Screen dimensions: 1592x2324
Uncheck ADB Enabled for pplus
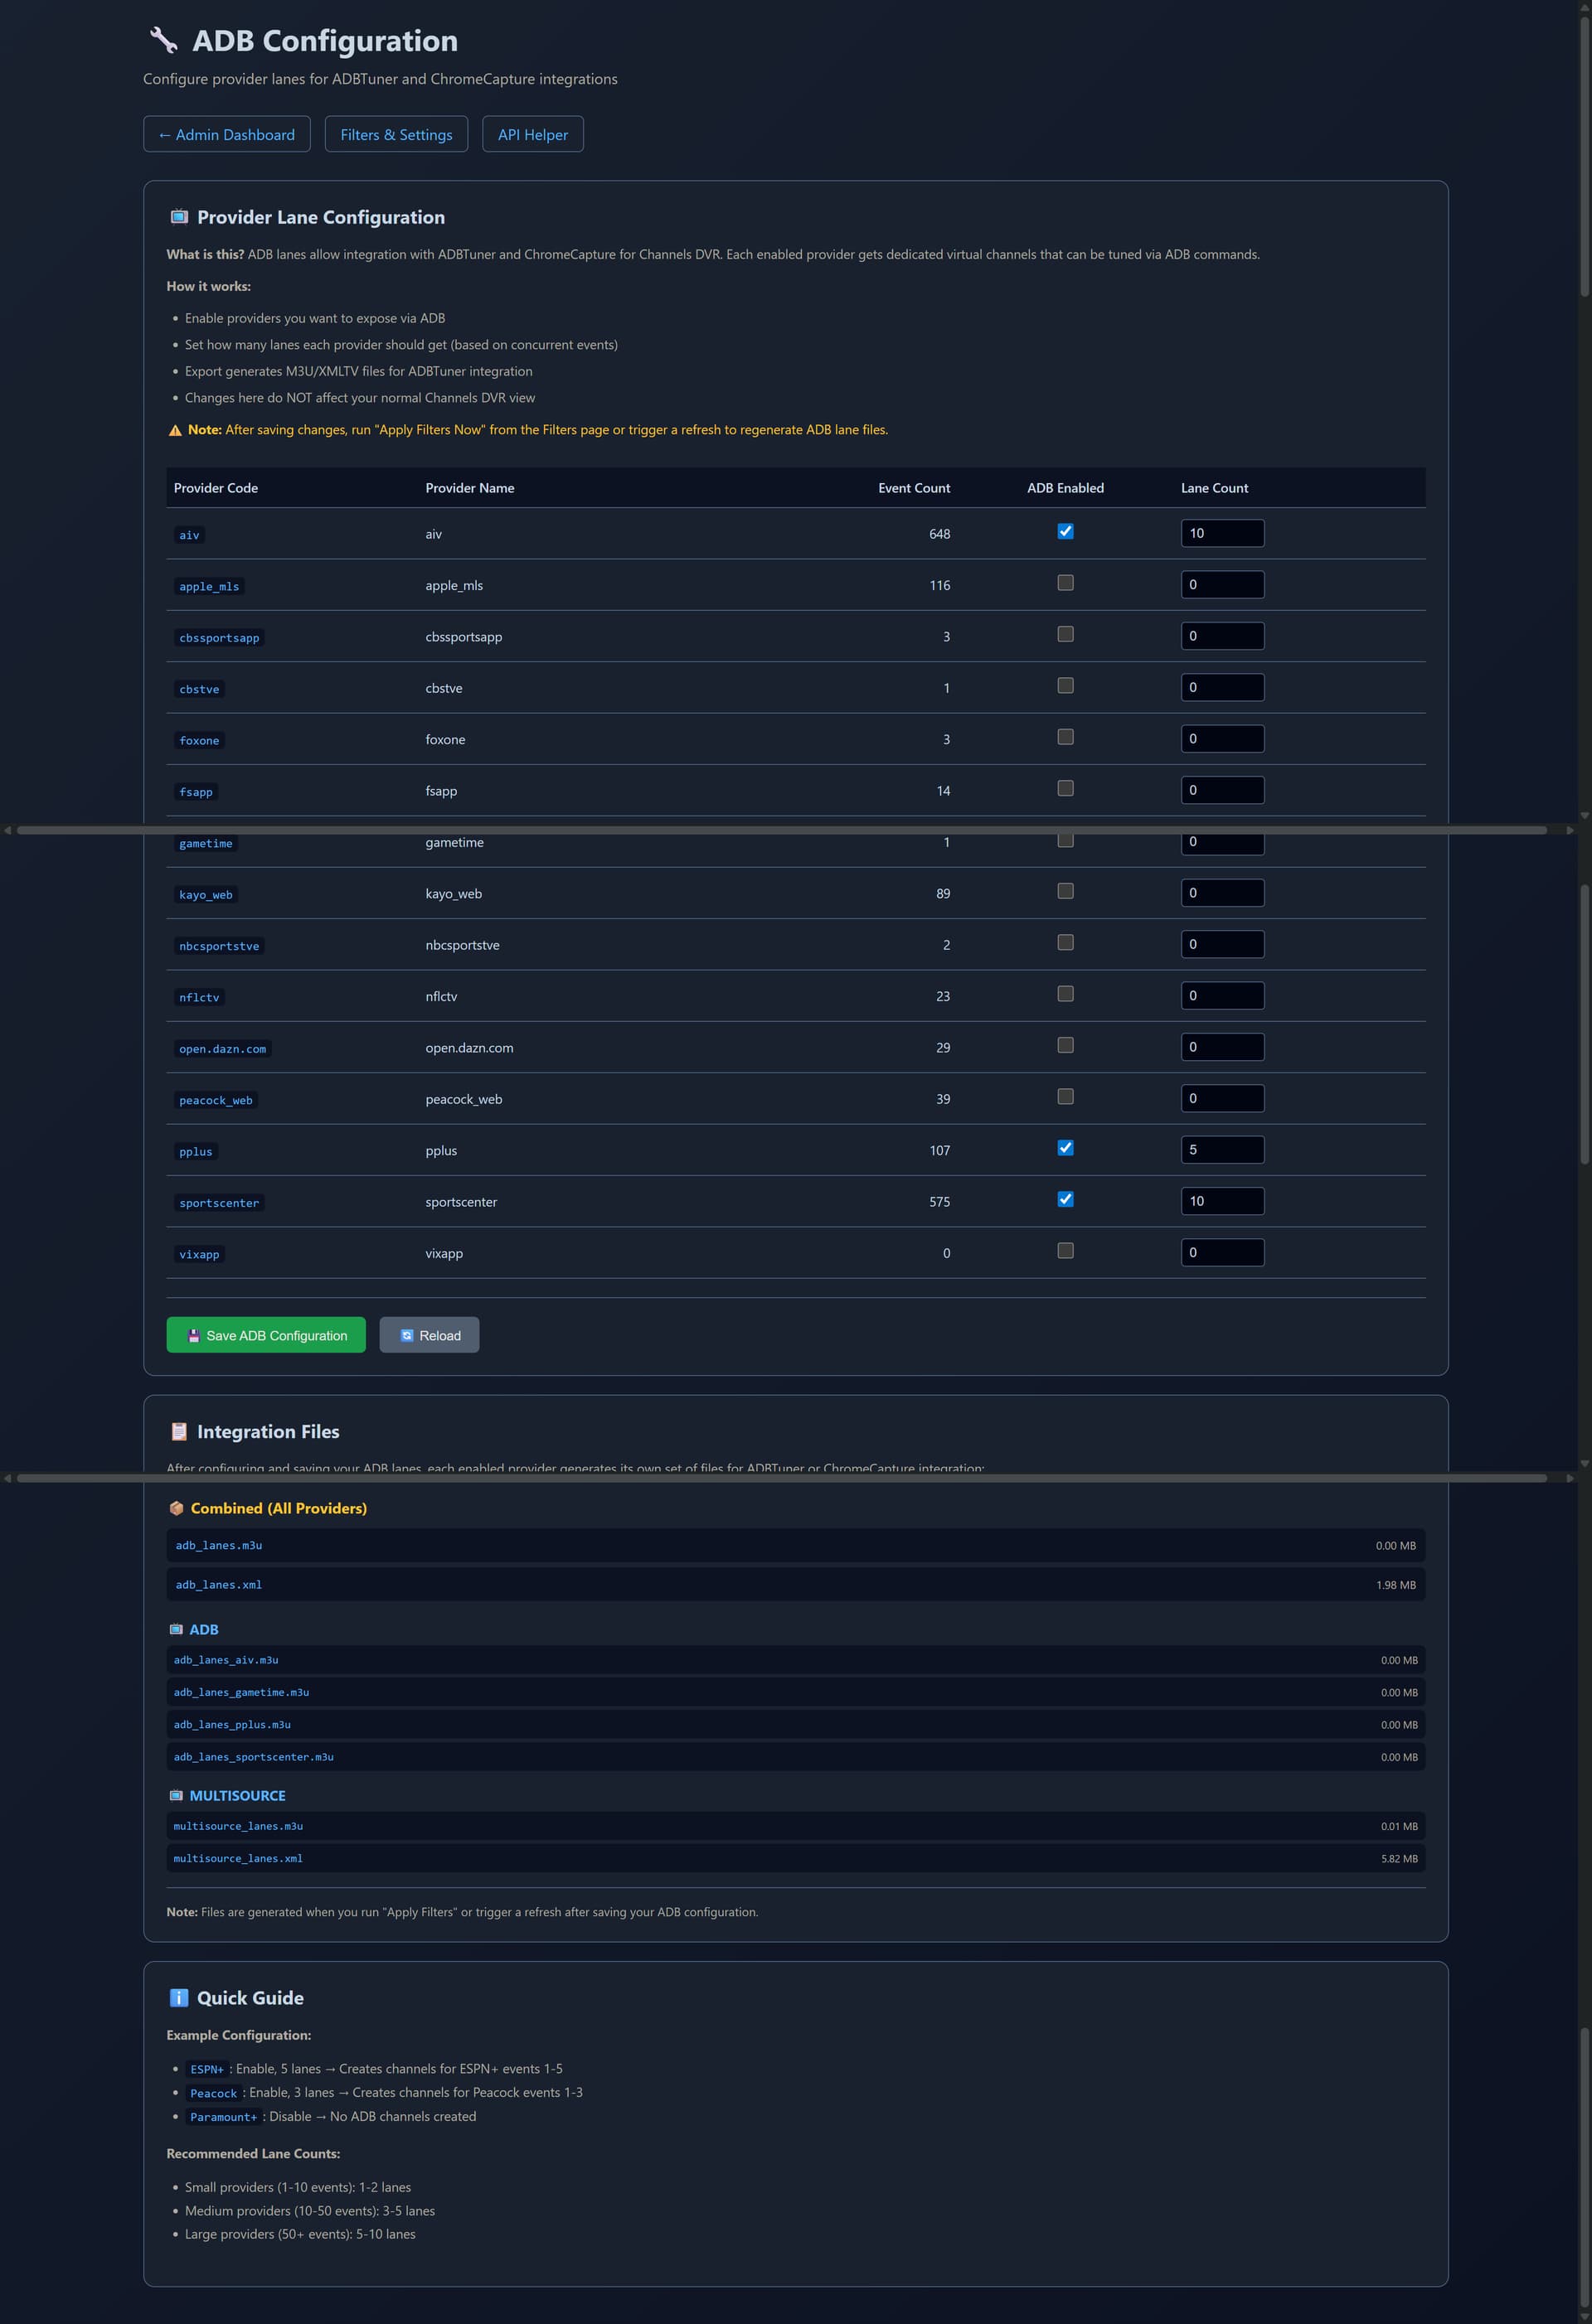pyautogui.click(x=1065, y=1148)
